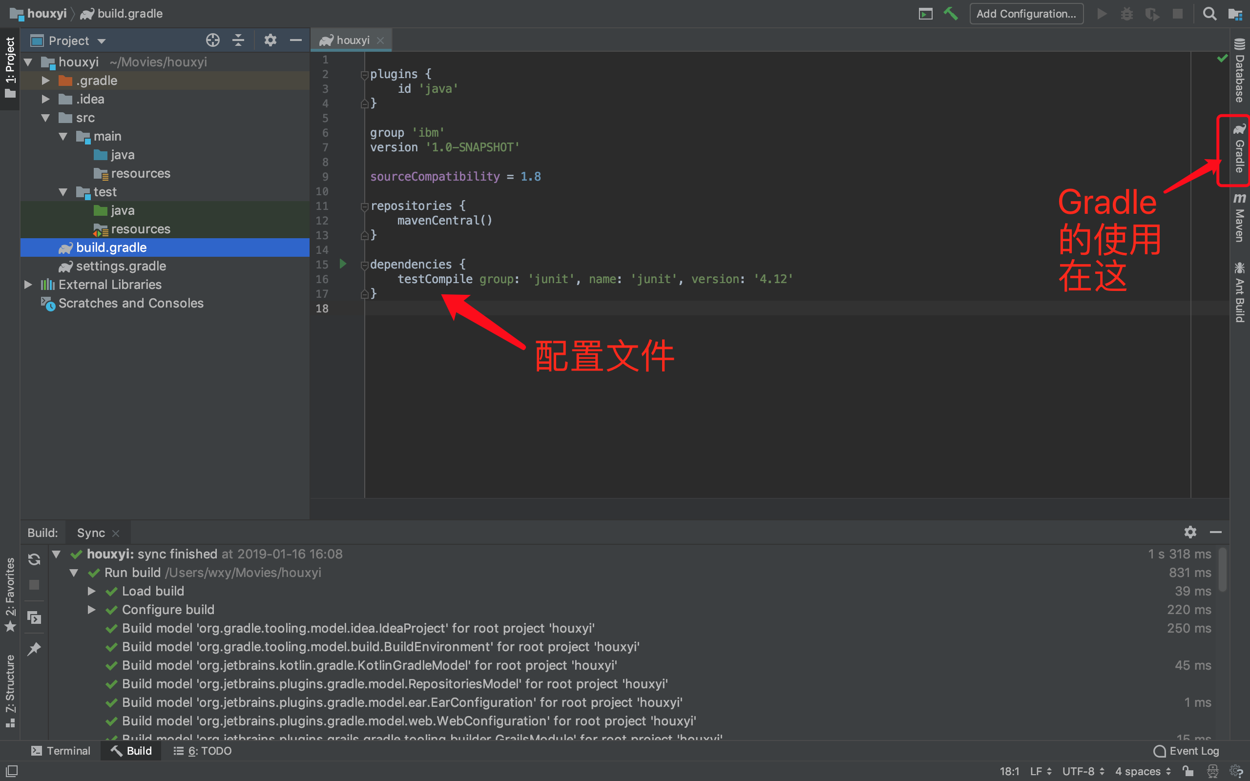
Task: Click the Search Everywhere magnifier icon
Action: click(x=1209, y=14)
